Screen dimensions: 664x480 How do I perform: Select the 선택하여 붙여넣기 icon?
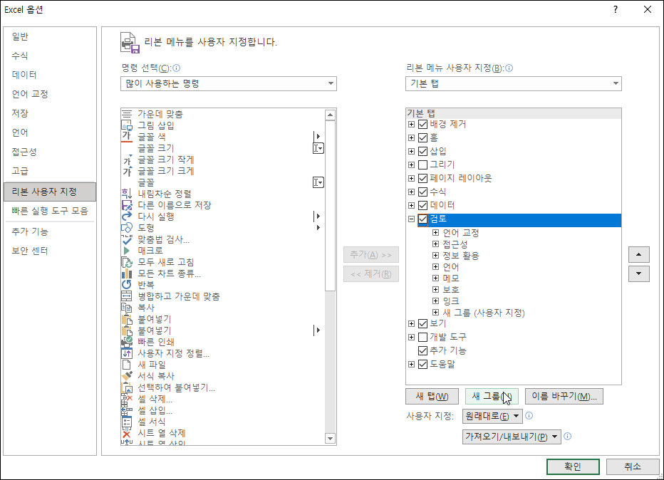(127, 387)
